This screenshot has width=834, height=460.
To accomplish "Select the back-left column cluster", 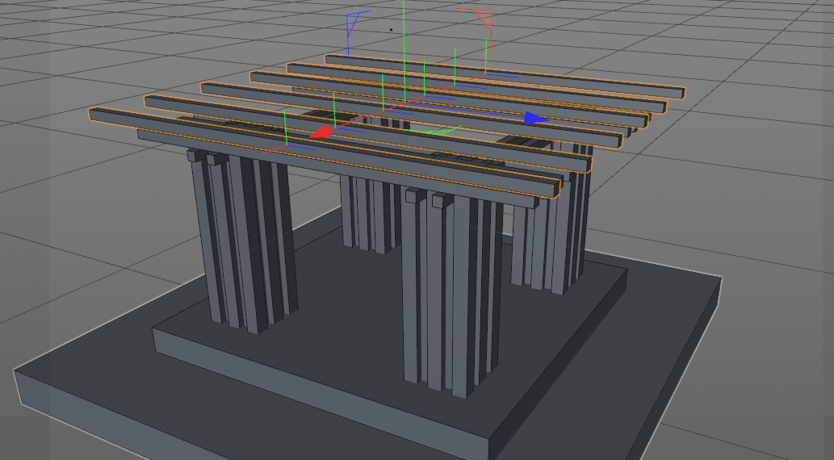I will 371,213.
